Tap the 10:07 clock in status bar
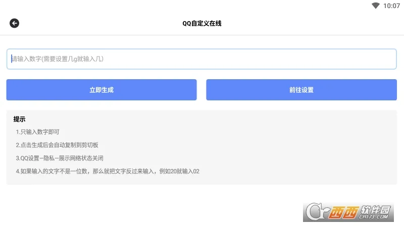 (x=392, y=6)
